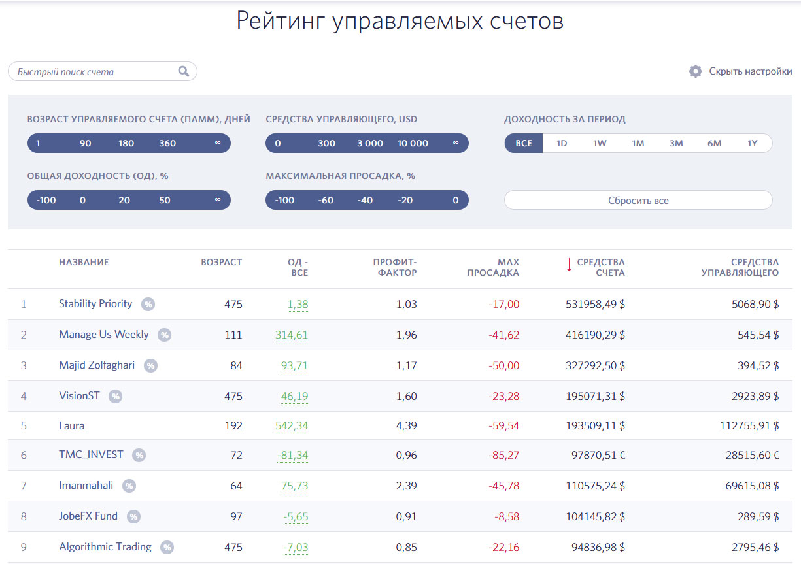Click percent icon next to TMC_INVEST

point(139,455)
